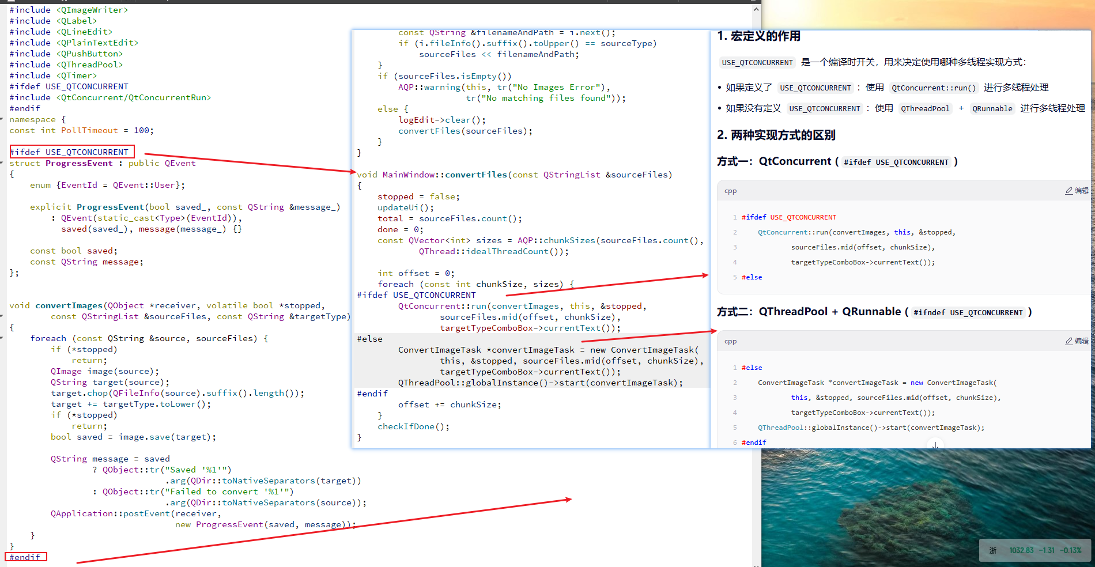Click the checkIfDone(); call line

pyautogui.click(x=413, y=426)
